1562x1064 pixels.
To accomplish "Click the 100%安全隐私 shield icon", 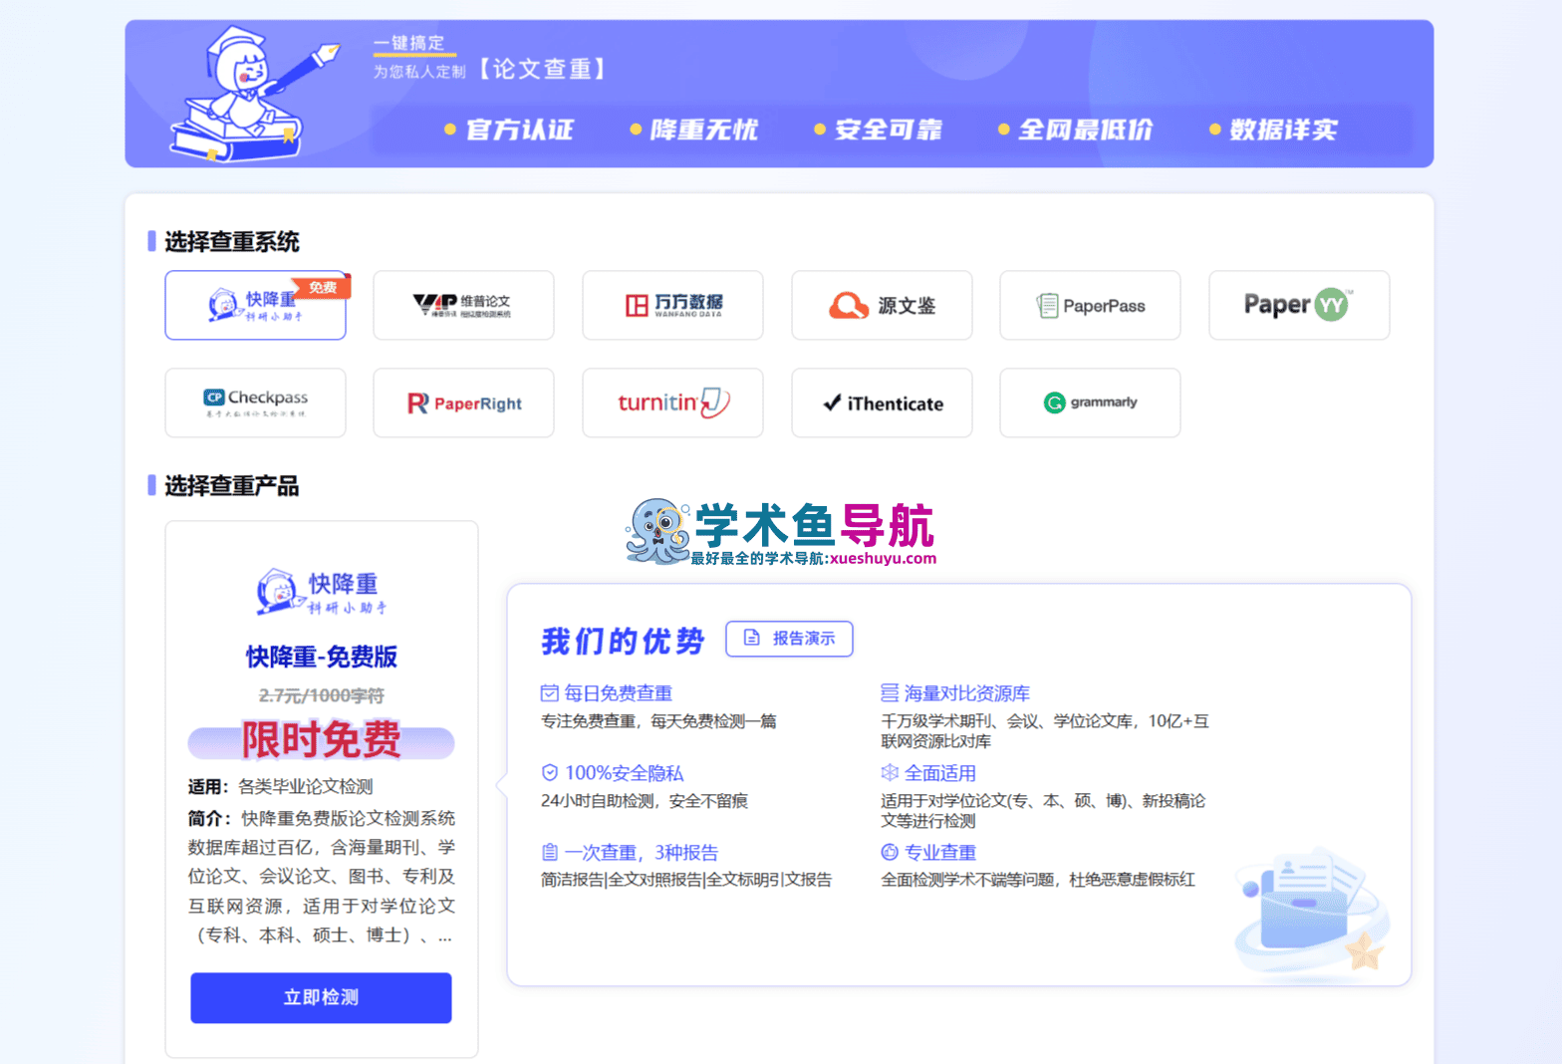I will click(549, 772).
